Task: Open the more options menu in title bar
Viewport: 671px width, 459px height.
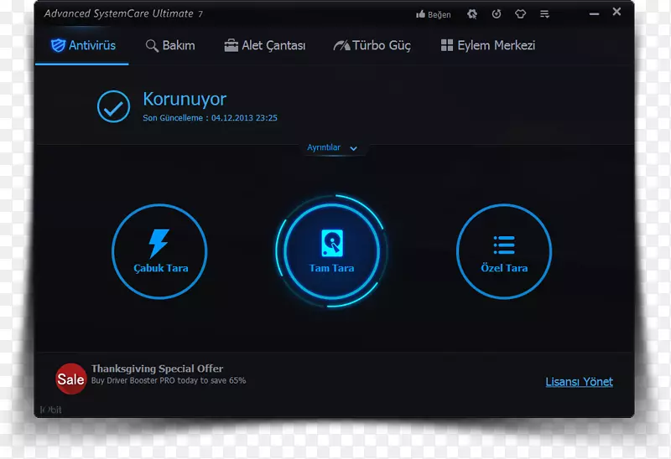Action: [544, 14]
